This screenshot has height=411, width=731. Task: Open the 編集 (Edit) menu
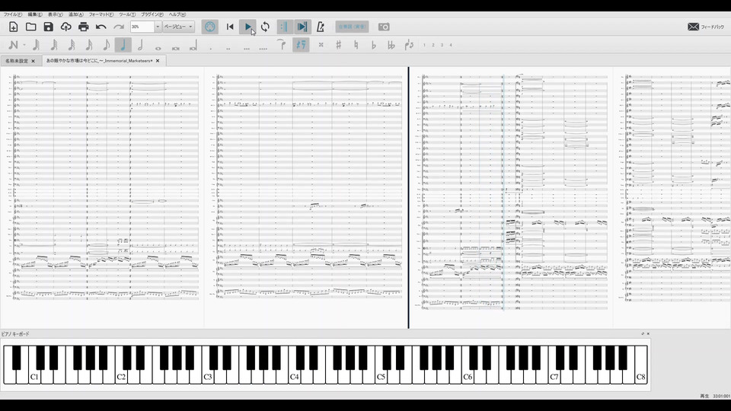35,14
